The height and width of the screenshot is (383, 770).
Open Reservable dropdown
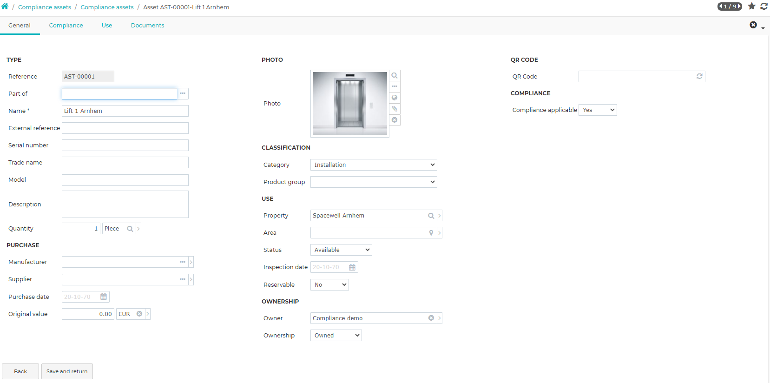click(329, 284)
